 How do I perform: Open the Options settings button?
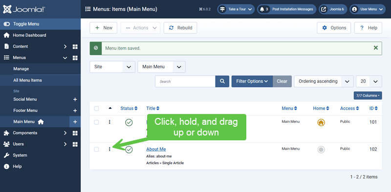334,28
